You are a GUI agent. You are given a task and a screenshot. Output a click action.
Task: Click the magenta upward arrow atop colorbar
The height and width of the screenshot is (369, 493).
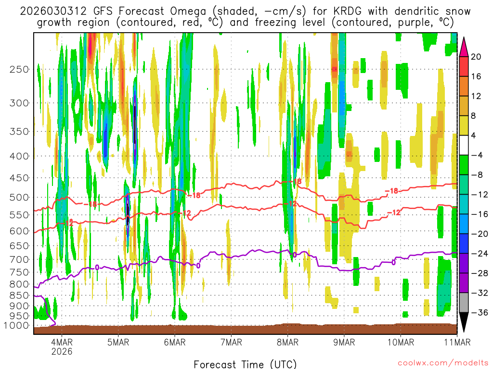464,47
